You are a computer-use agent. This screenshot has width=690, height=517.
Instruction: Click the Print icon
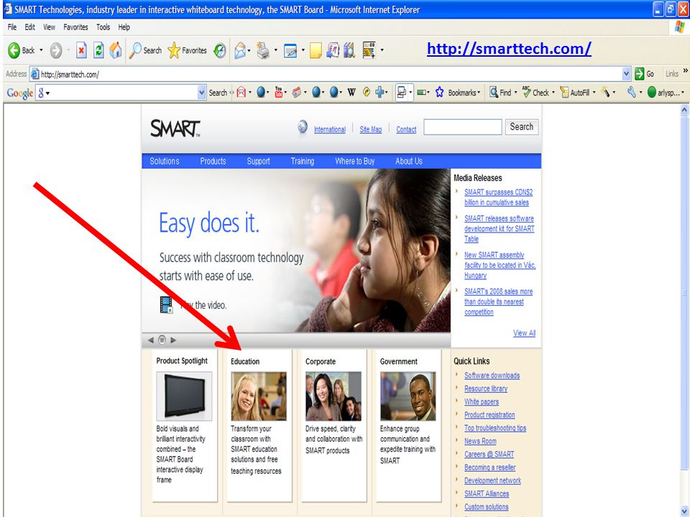263,50
